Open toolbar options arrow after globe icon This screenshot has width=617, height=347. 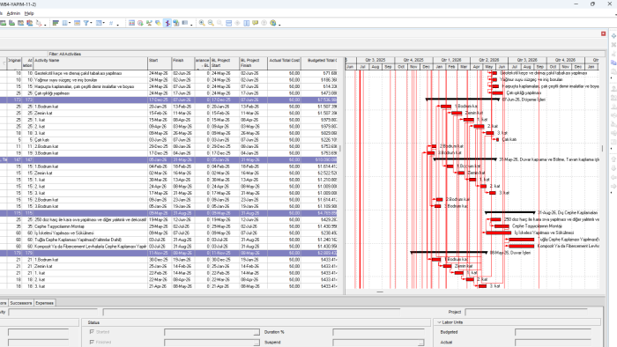279,25
